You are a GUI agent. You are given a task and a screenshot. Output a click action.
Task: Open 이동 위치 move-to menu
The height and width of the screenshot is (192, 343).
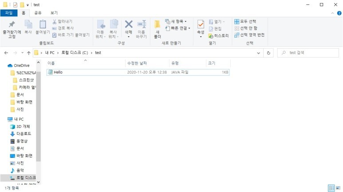tap(101, 29)
